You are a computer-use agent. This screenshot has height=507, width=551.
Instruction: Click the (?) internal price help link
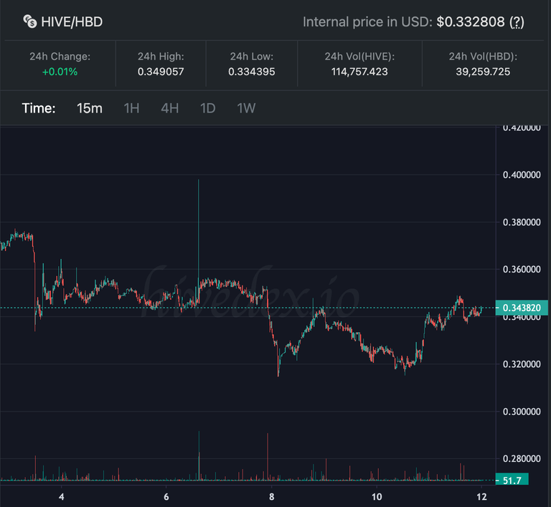coord(517,22)
